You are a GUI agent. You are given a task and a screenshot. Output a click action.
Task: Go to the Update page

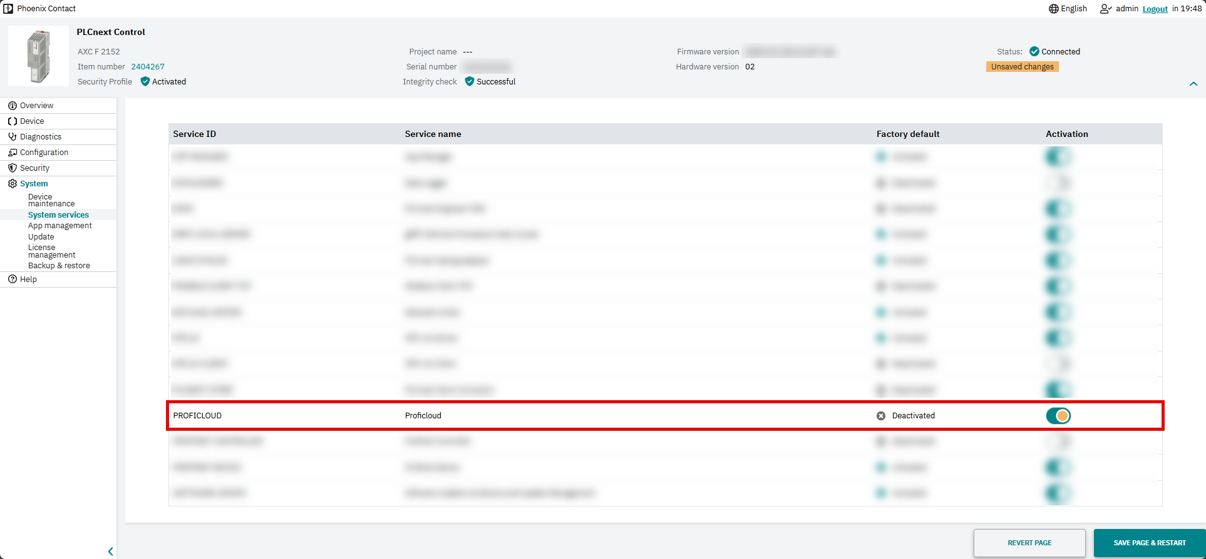[41, 237]
